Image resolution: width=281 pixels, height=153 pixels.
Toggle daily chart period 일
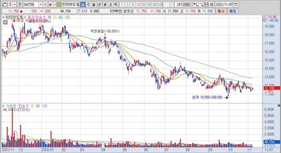[x=83, y=5]
